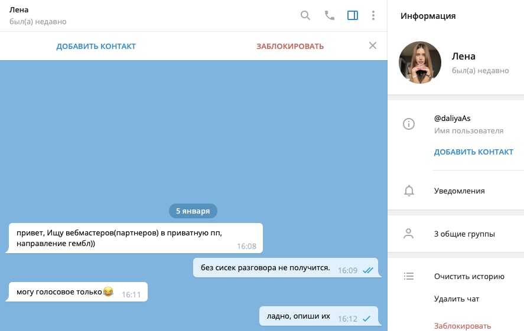Open search in the chat header
Viewport: 524px width, 331px height.
coord(305,15)
